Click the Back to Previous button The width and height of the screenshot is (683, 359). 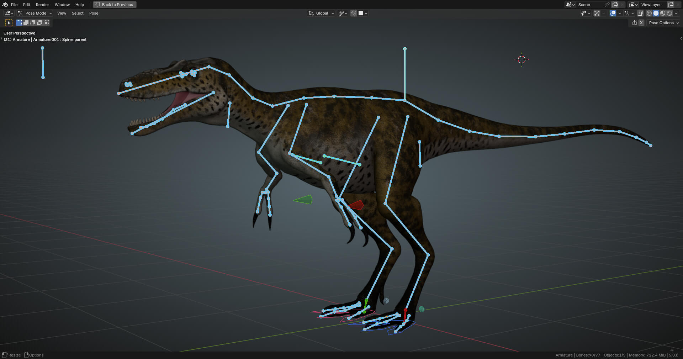115,5
